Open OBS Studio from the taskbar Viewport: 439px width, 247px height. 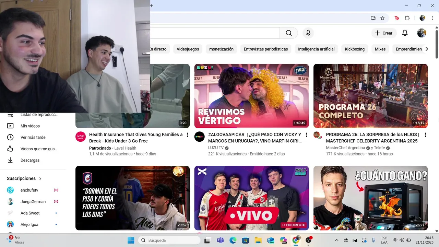coord(309,240)
